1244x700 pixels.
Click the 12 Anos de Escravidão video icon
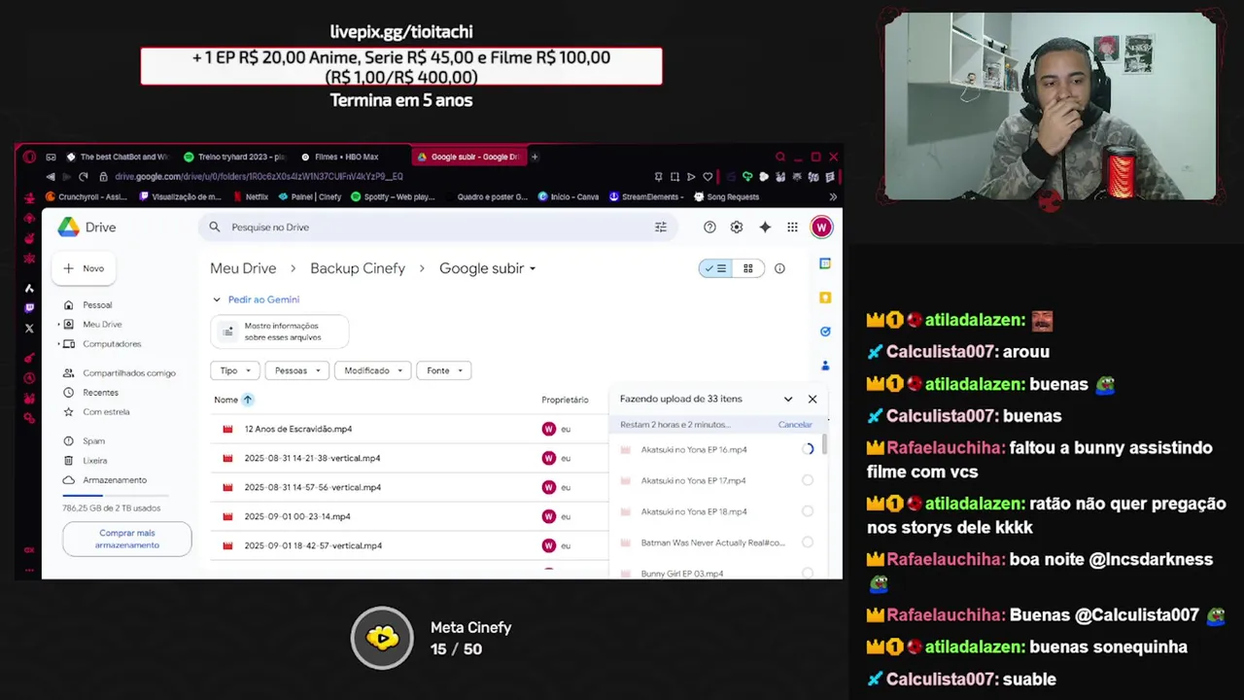point(227,429)
